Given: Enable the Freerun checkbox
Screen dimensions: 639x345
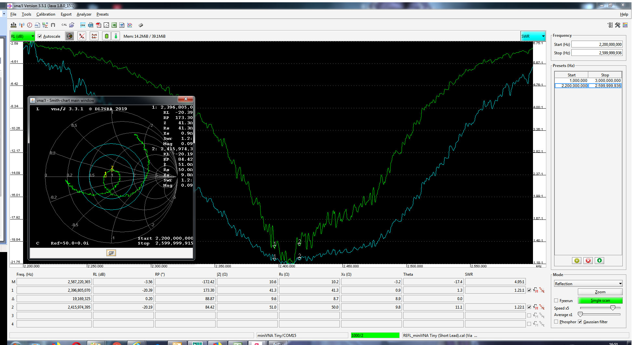Looking at the screenshot, I should click(x=556, y=301).
